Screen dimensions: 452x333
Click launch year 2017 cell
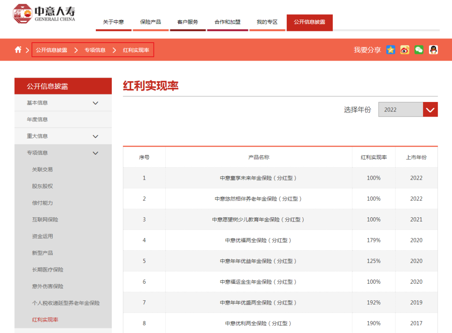[416, 323]
